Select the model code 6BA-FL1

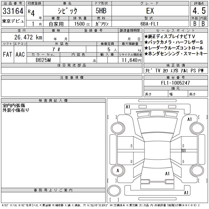[x=149, y=24]
